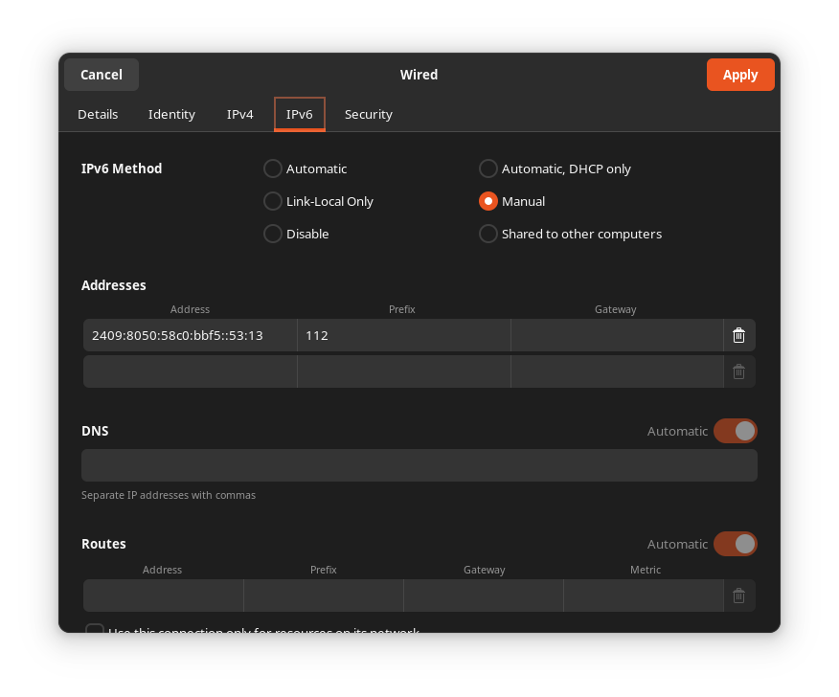Screen dimensions: 839x697
Task: Select Manual IPv6 method
Action: point(488,201)
